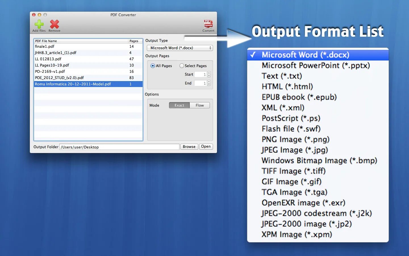Open the Output Type dropdown

(x=180, y=48)
